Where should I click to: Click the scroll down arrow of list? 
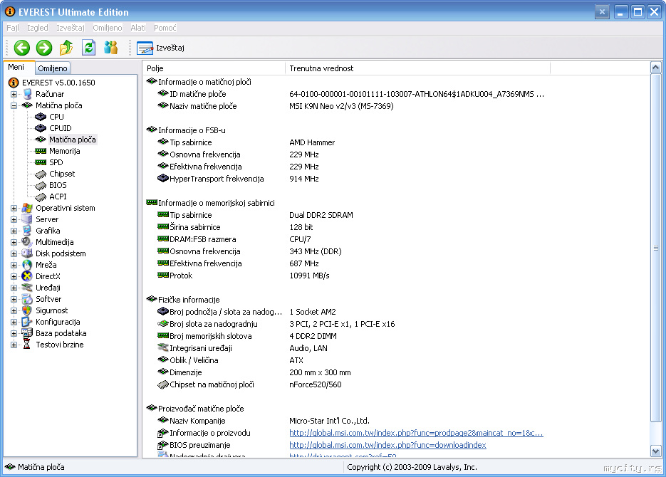pyautogui.click(x=656, y=451)
